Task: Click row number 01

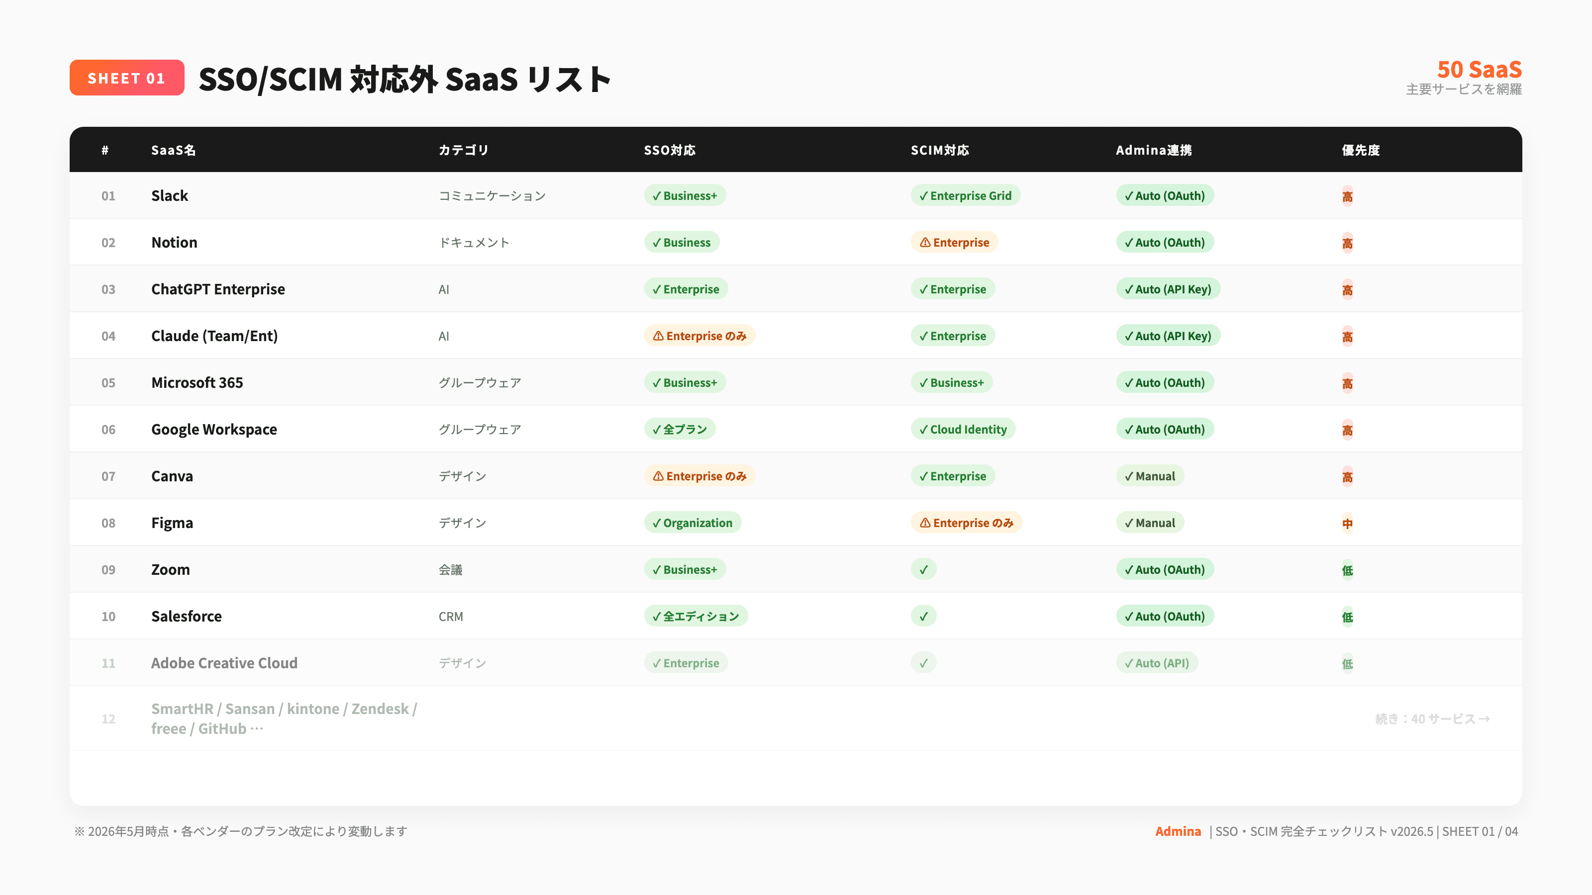Action: click(x=108, y=196)
